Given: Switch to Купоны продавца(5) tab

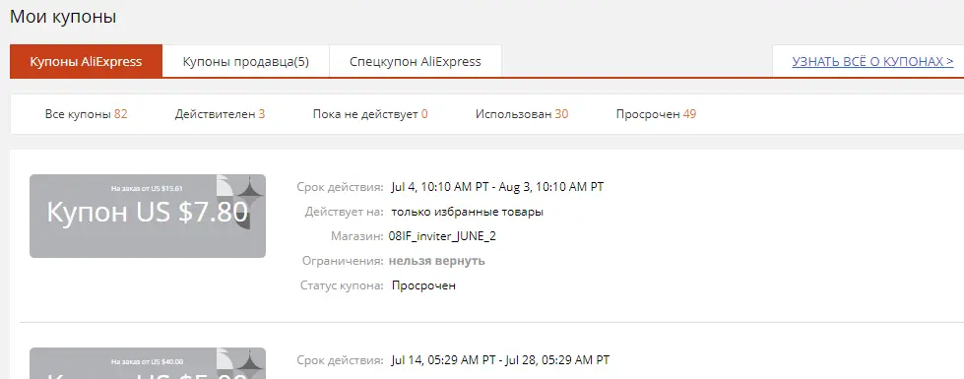Looking at the screenshot, I should click(246, 61).
